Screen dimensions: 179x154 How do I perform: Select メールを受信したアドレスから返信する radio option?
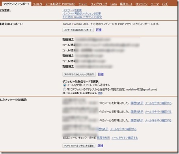coord(64,85)
